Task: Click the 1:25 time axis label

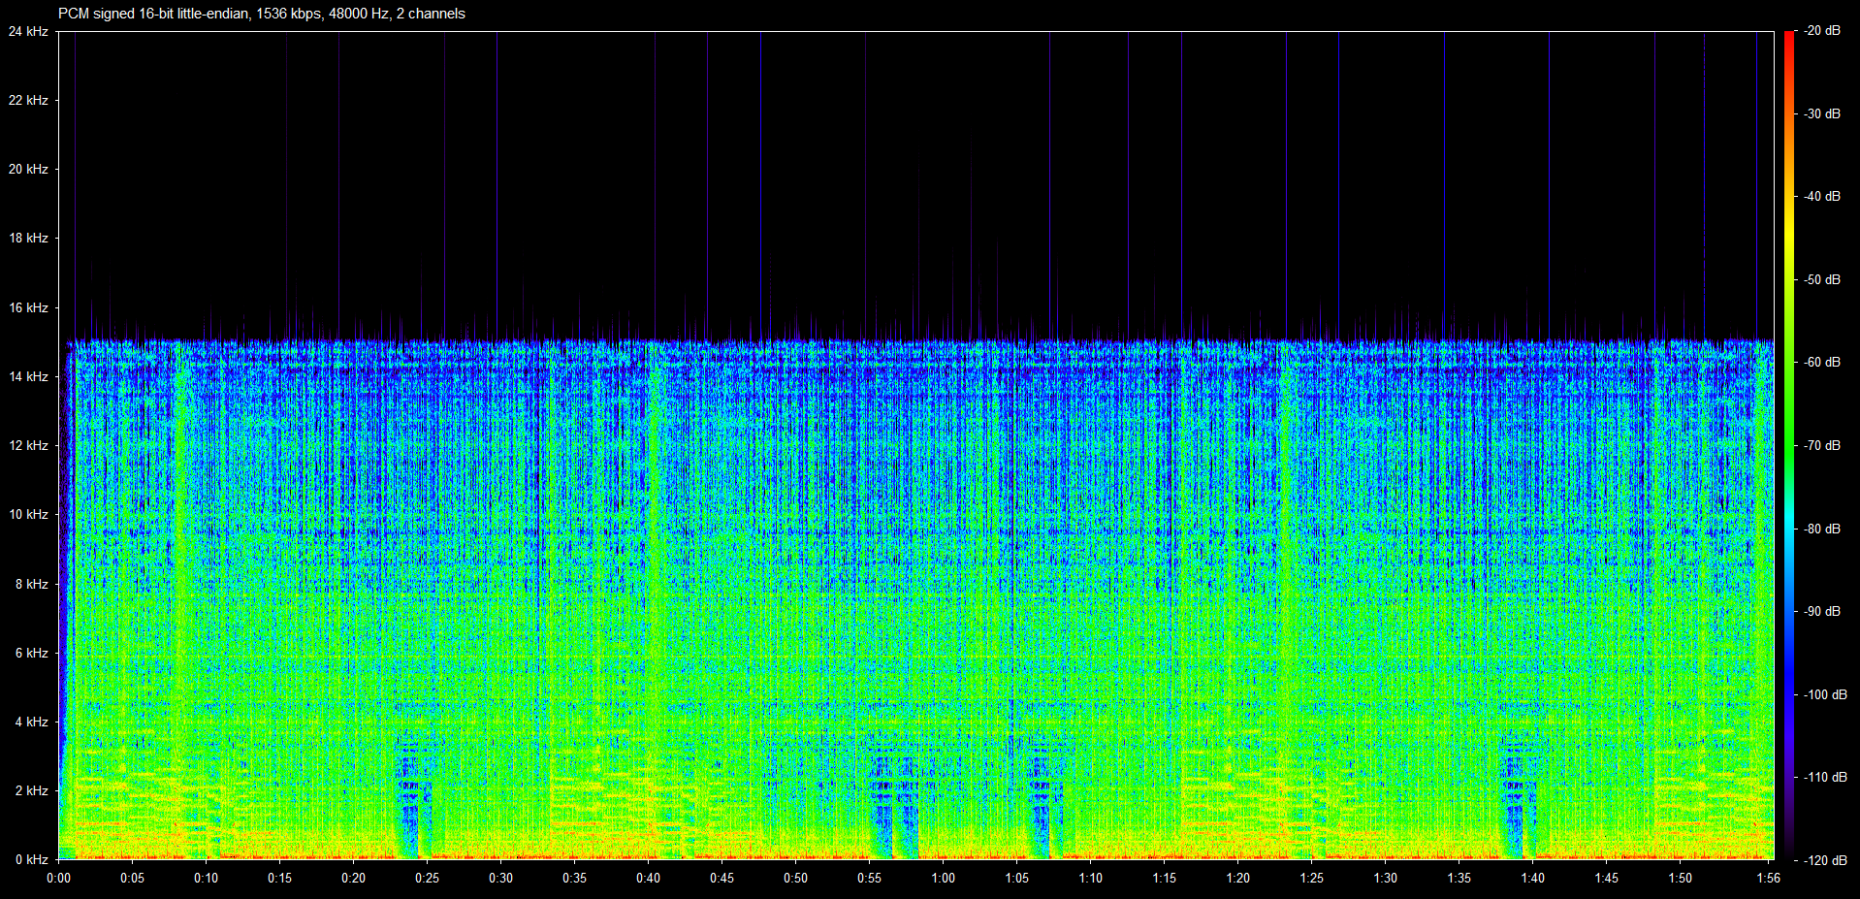Action: pyautogui.click(x=1311, y=879)
